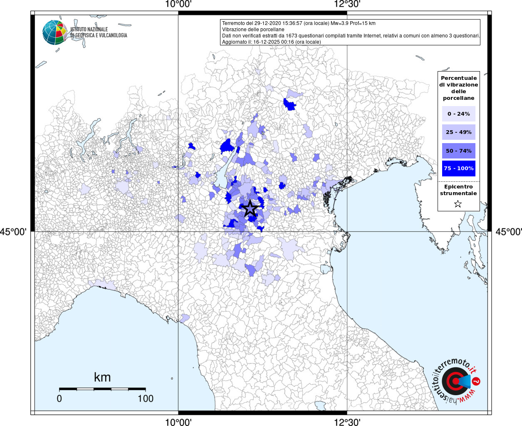This screenshot has height=426, width=522.
Task: Click the epicenter star on the map
Action: 250,208
